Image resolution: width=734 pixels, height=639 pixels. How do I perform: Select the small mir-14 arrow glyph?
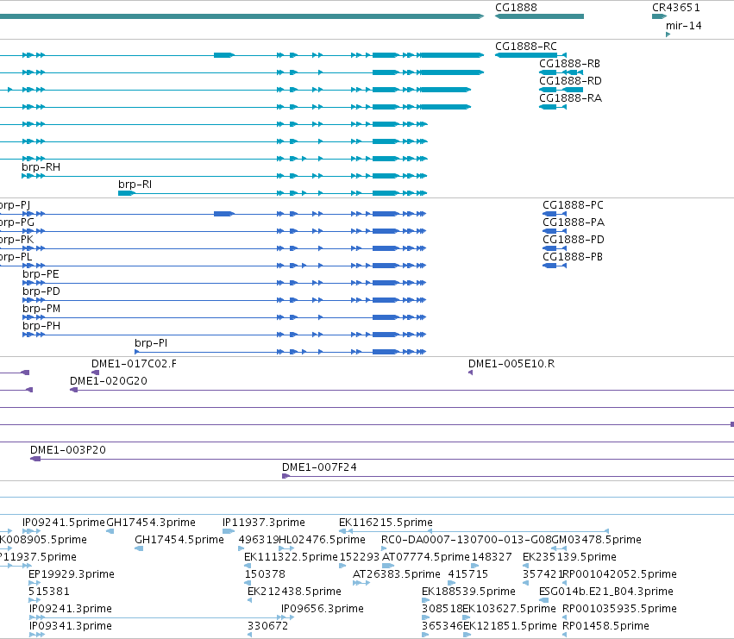pyautogui.click(x=668, y=34)
